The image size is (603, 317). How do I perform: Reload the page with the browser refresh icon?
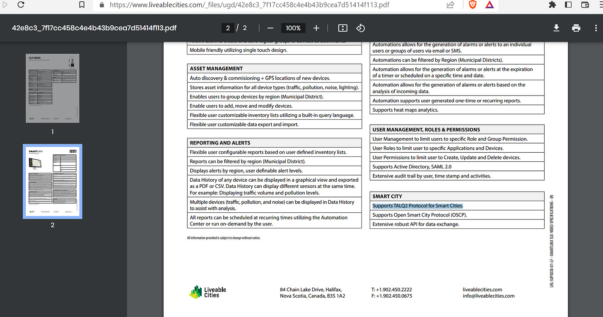tap(21, 5)
